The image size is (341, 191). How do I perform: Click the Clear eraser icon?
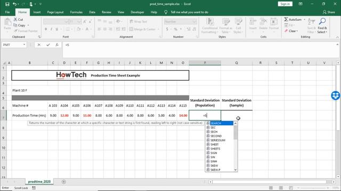pos(286,31)
